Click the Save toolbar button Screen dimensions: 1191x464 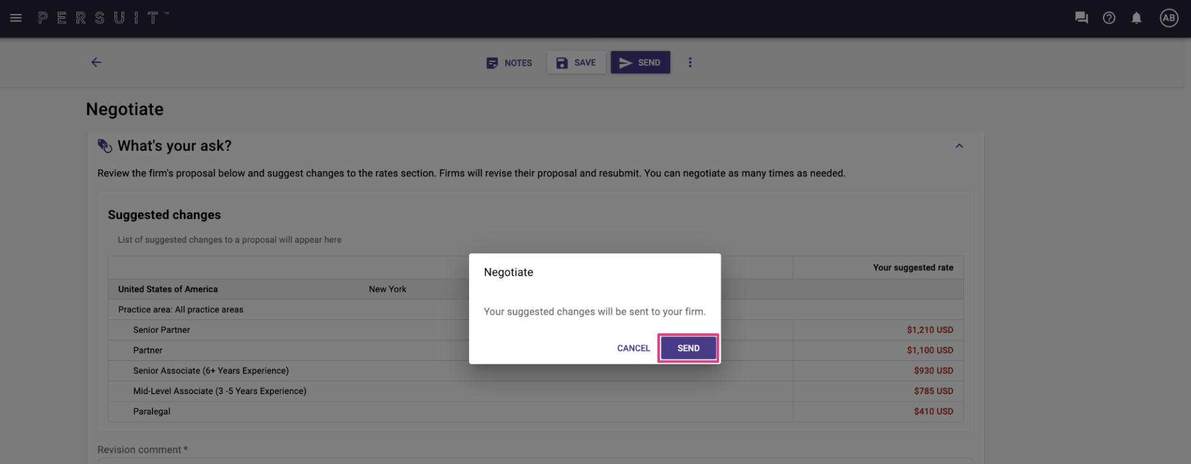coord(576,63)
